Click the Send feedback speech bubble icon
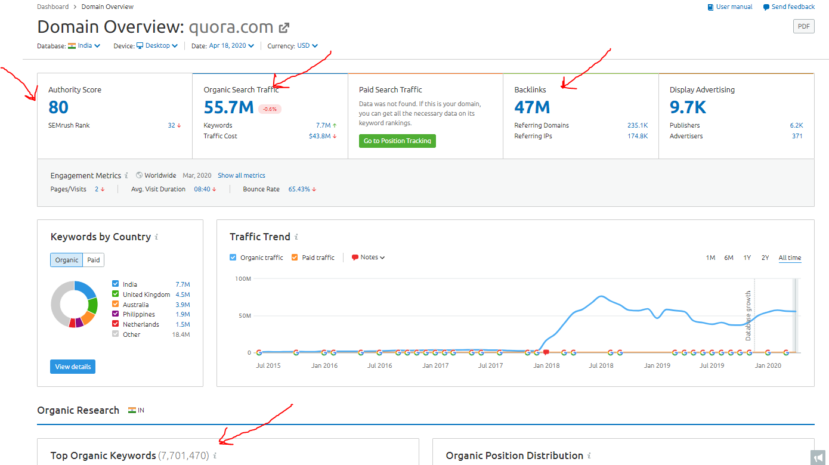The image size is (829, 465). pos(766,7)
